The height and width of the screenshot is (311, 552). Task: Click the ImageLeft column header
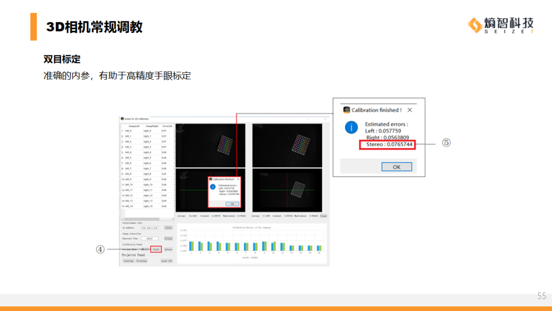134,126
